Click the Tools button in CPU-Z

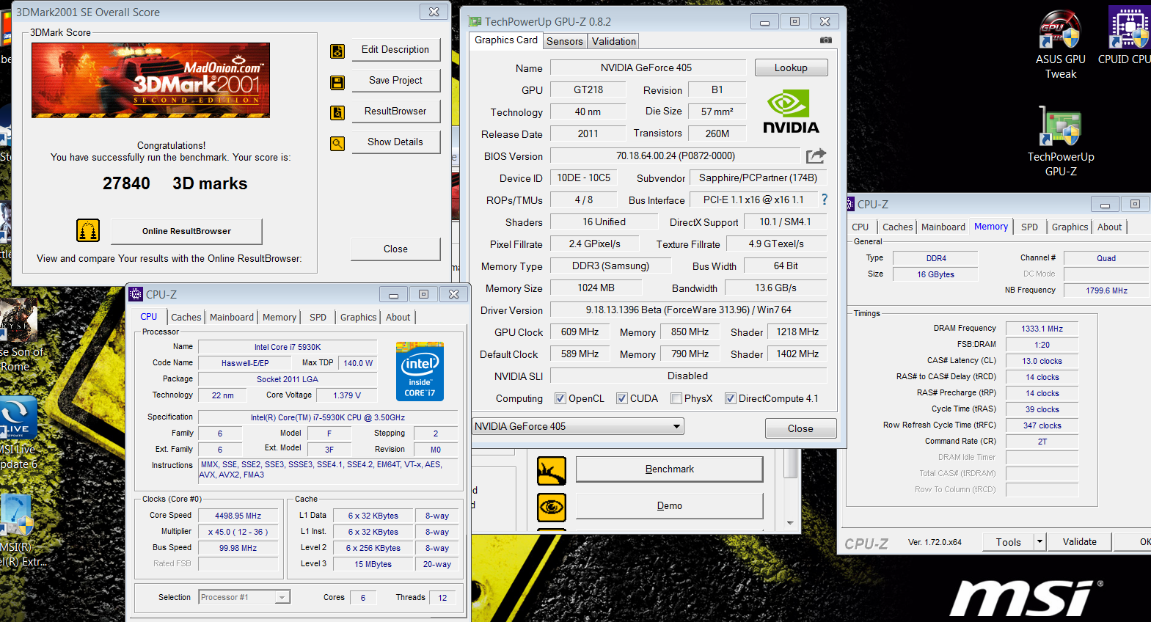point(1008,542)
